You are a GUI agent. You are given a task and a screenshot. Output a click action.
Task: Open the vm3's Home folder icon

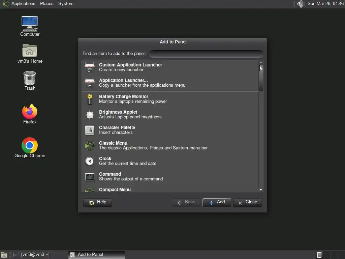(30, 51)
